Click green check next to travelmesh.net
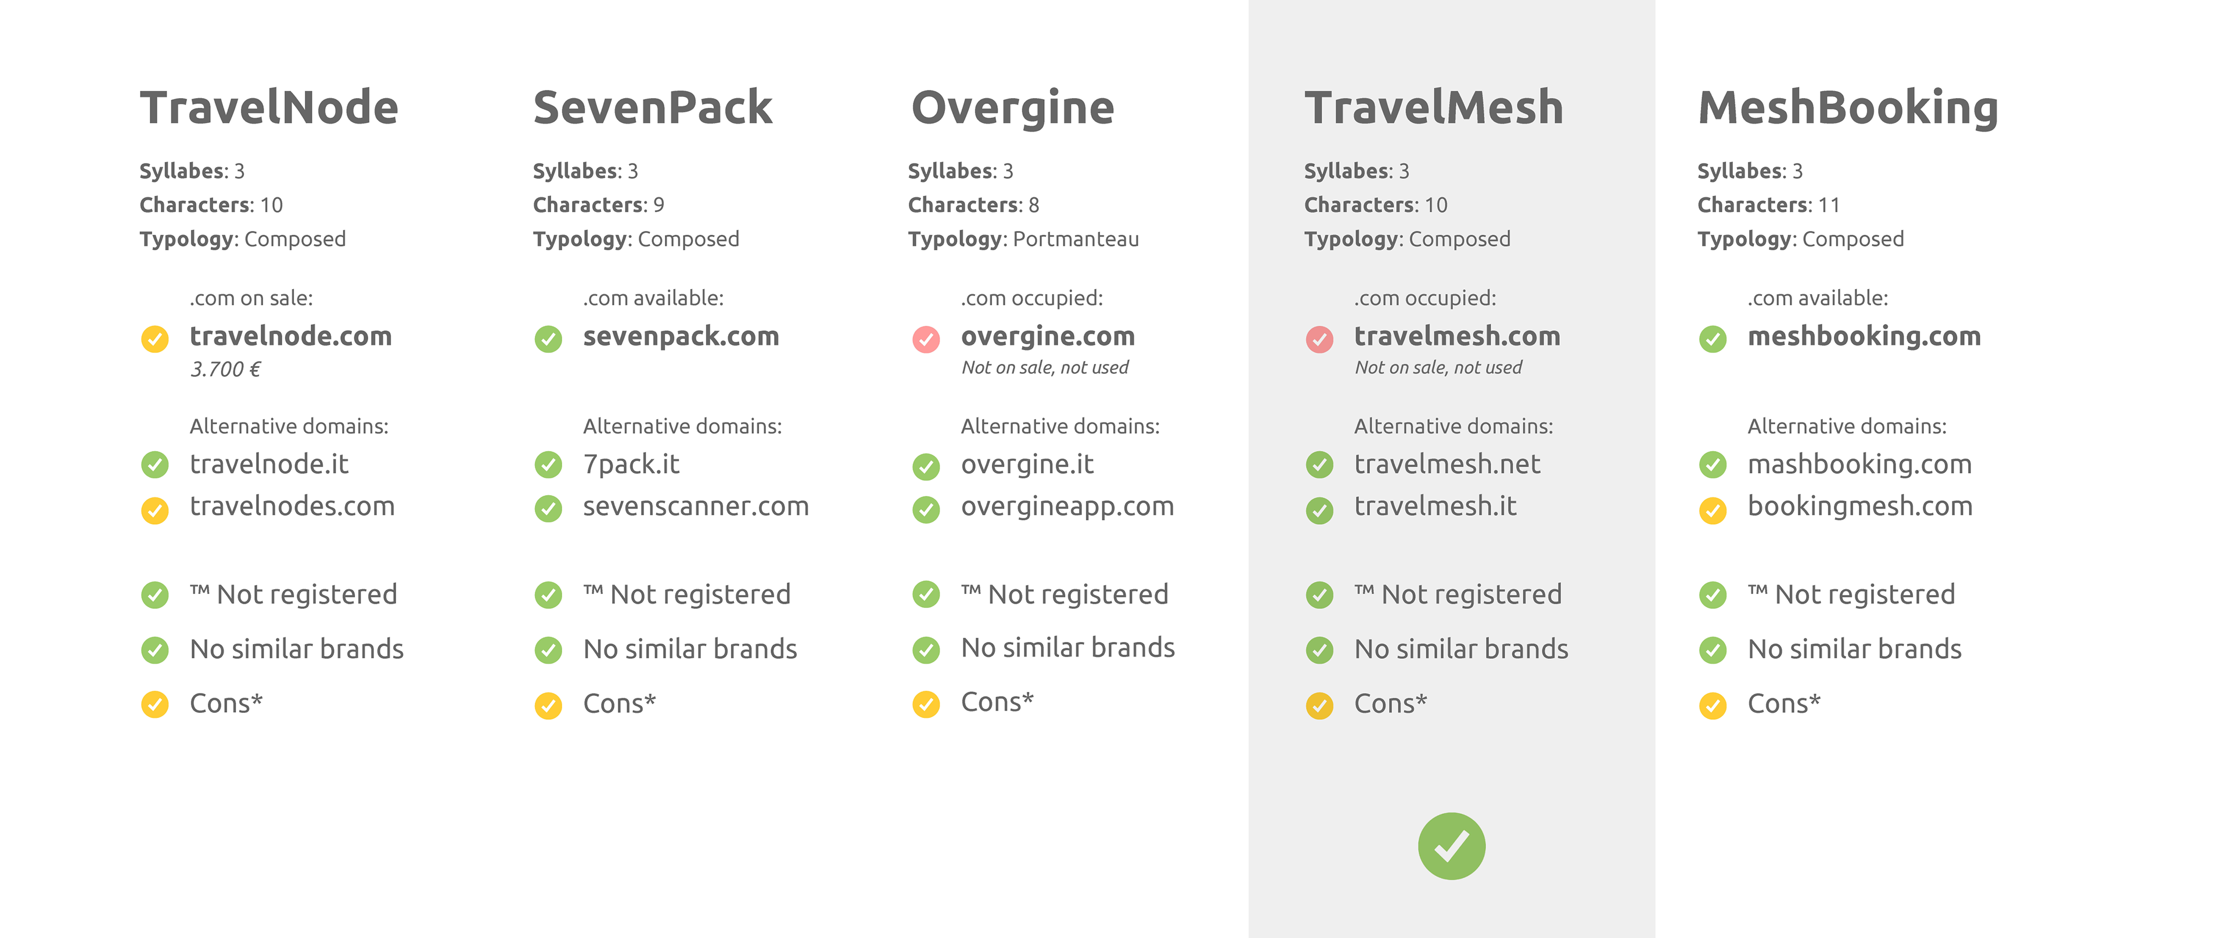2230x938 pixels. coord(1319,465)
